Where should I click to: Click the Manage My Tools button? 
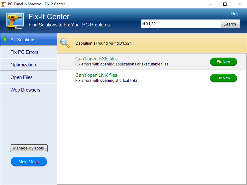(29, 148)
